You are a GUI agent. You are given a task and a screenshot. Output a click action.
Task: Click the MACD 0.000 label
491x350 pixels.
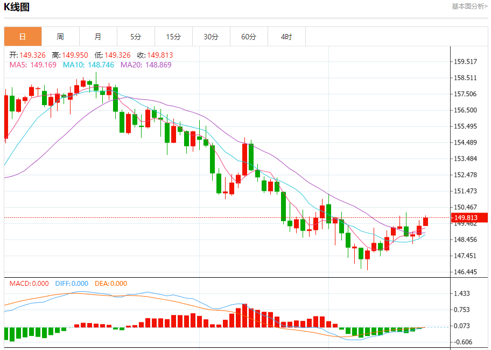(x=29, y=284)
